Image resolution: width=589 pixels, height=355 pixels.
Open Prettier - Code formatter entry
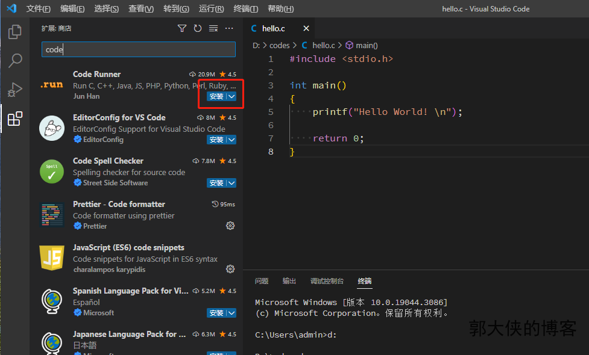click(x=119, y=205)
